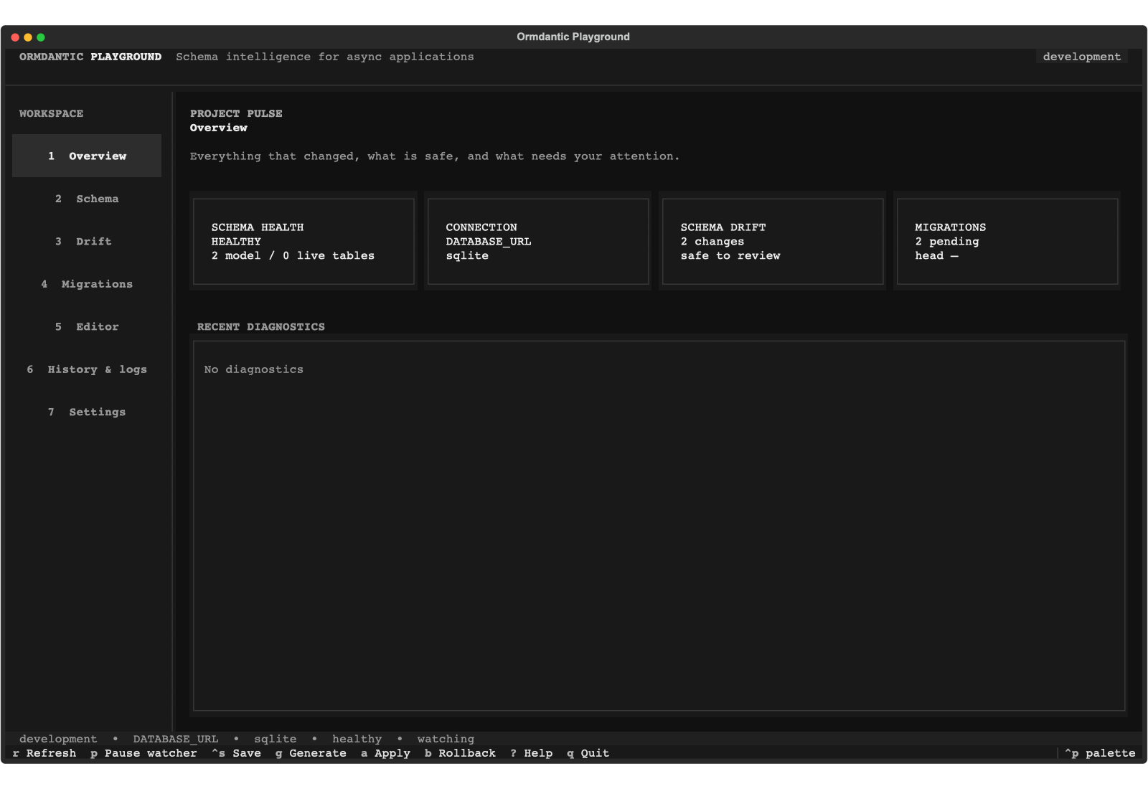
Task: Open the Migrations pending card
Action: [x=1007, y=241]
